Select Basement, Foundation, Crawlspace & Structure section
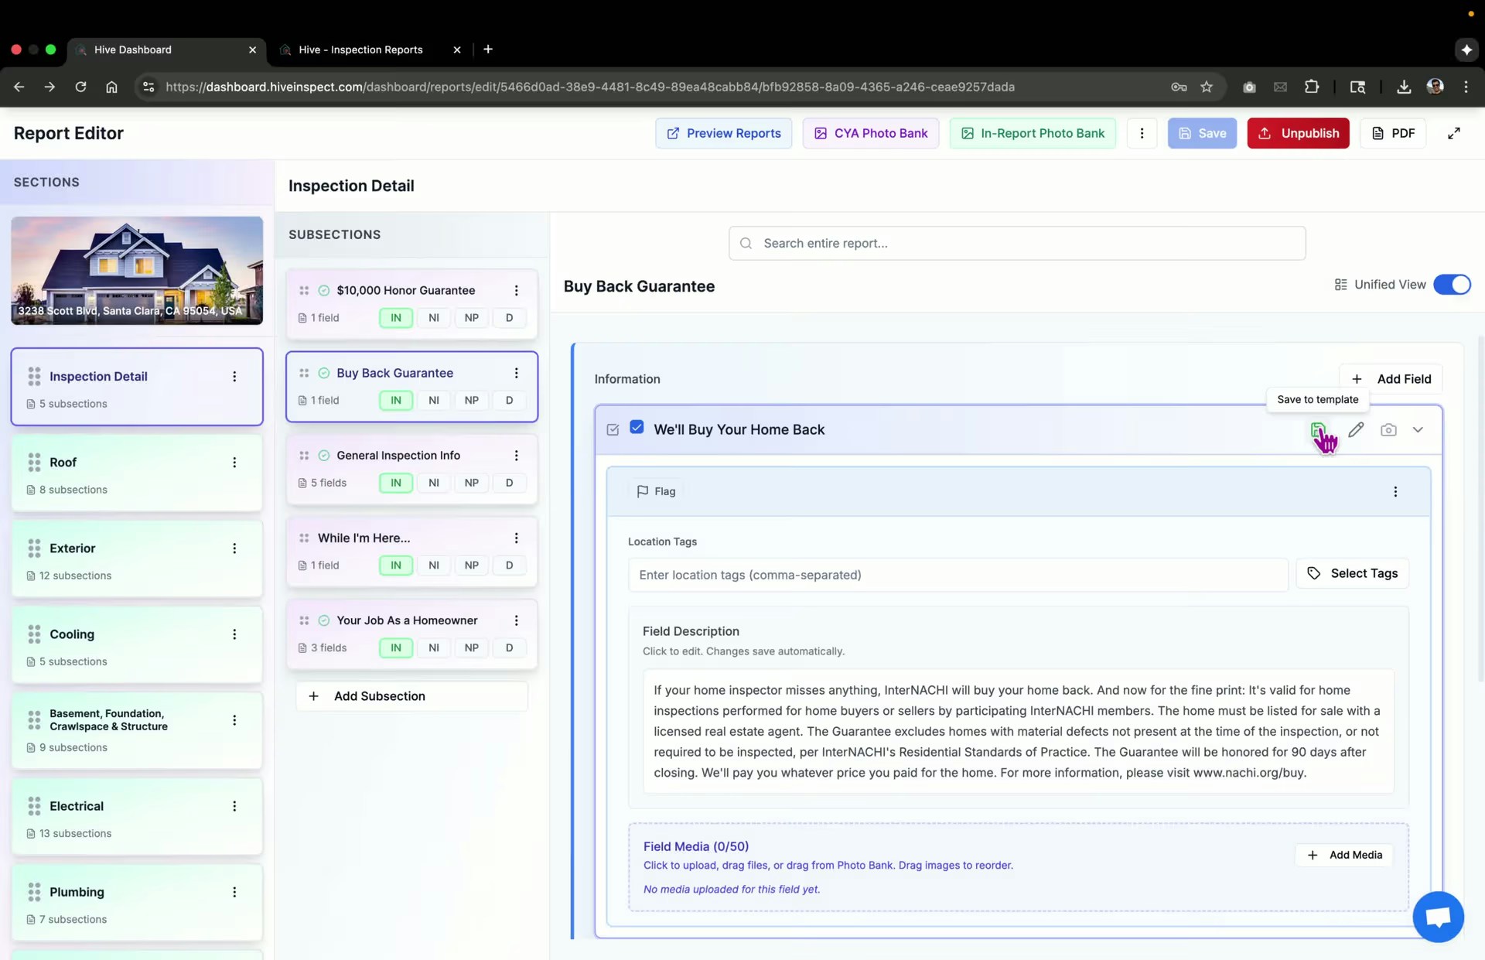The width and height of the screenshot is (1485, 960). tap(137, 730)
